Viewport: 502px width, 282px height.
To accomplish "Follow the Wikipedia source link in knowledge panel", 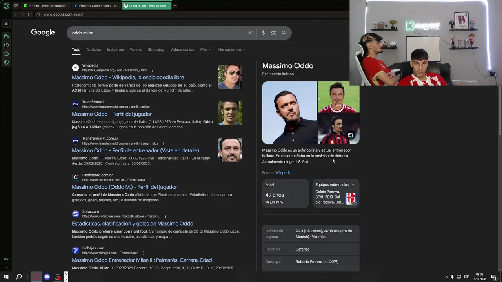I will [283, 173].
